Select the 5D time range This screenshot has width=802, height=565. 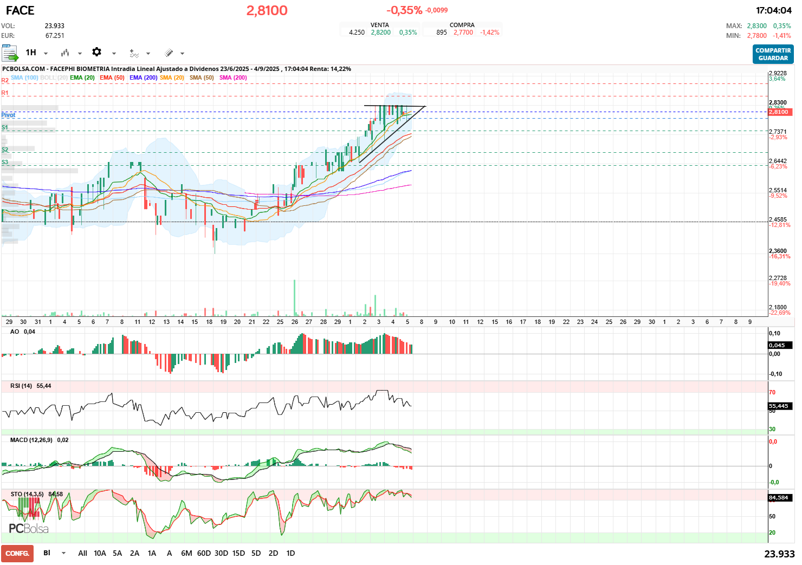pos(256,553)
